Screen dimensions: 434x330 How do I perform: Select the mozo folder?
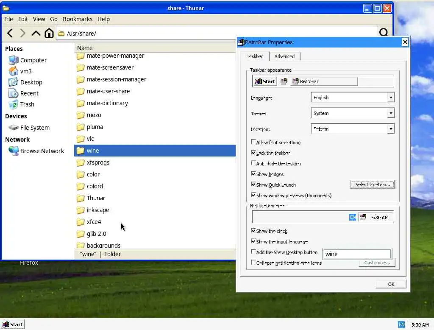coord(89,115)
